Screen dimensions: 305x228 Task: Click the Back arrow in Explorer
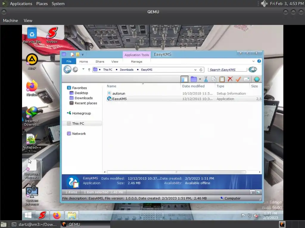tap(68, 69)
